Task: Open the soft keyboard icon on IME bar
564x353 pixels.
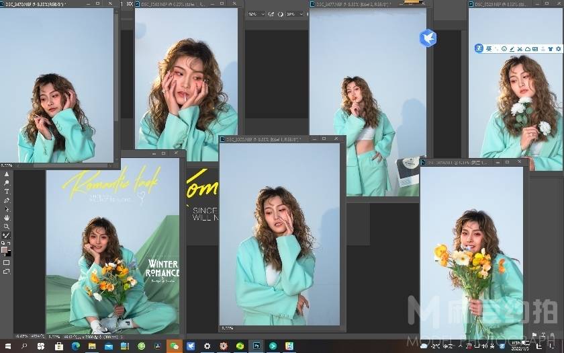Action: [x=535, y=48]
